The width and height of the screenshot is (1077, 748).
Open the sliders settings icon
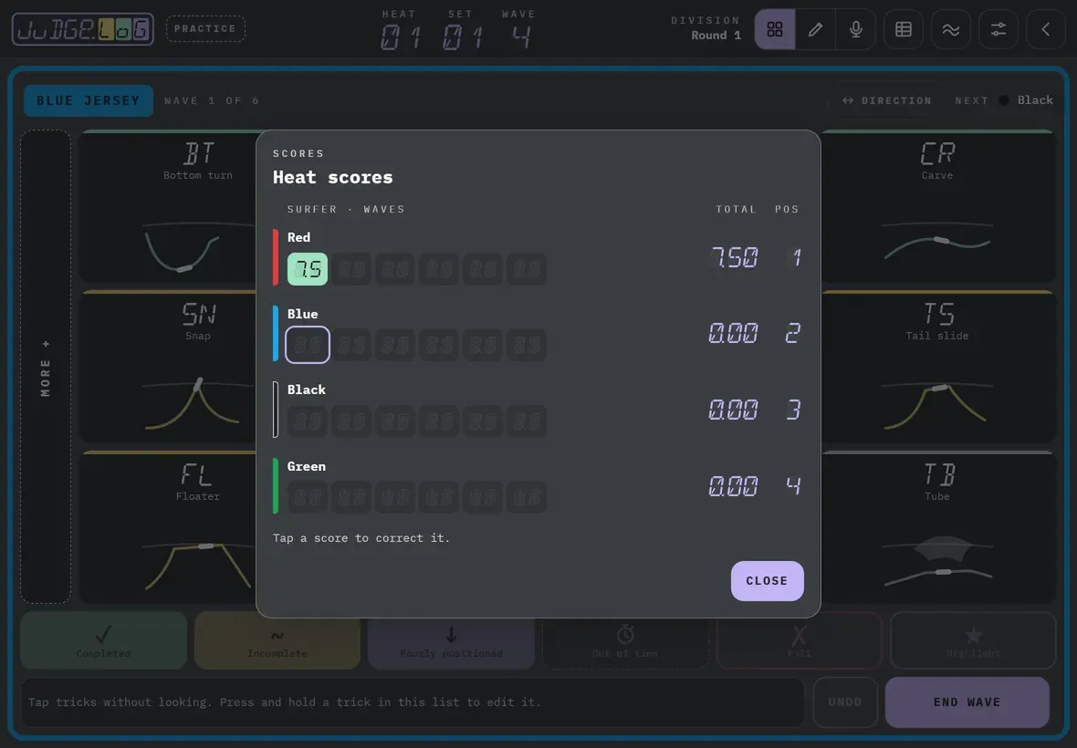coord(998,29)
